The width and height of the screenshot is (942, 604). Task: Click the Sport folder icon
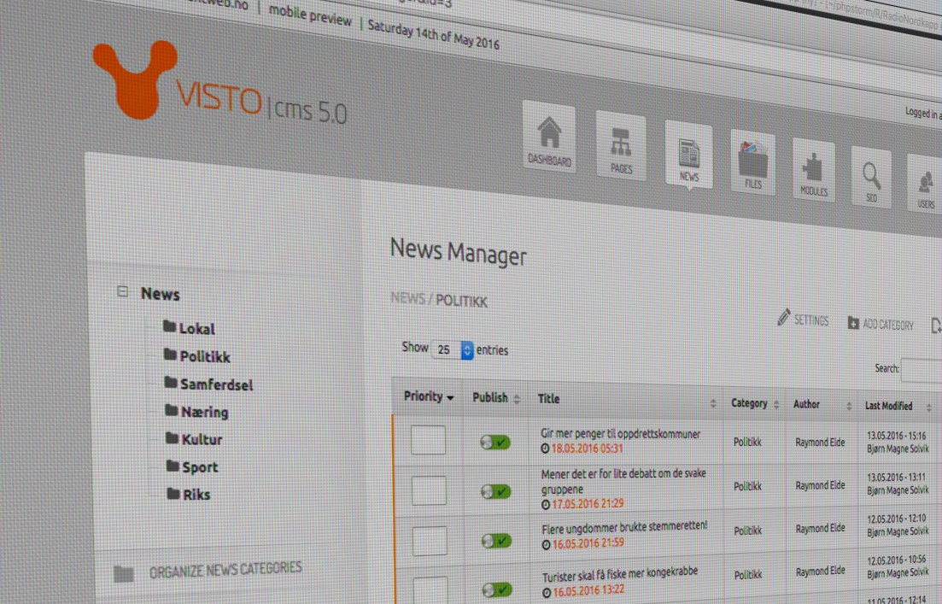tap(173, 465)
